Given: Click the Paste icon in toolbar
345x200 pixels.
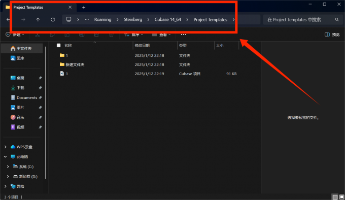Looking at the screenshot, I should (67, 35).
